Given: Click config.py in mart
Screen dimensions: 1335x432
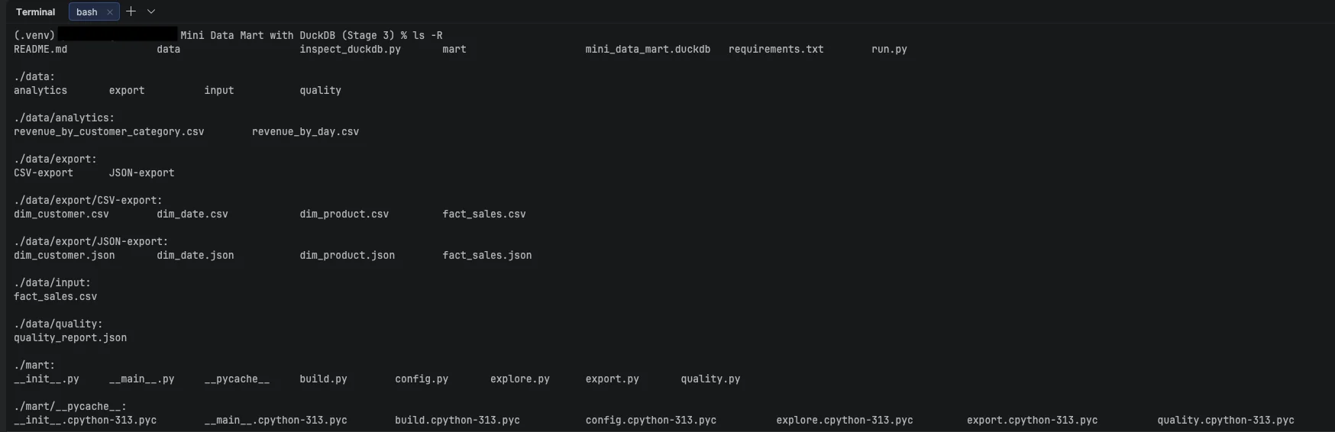Looking at the screenshot, I should (422, 379).
